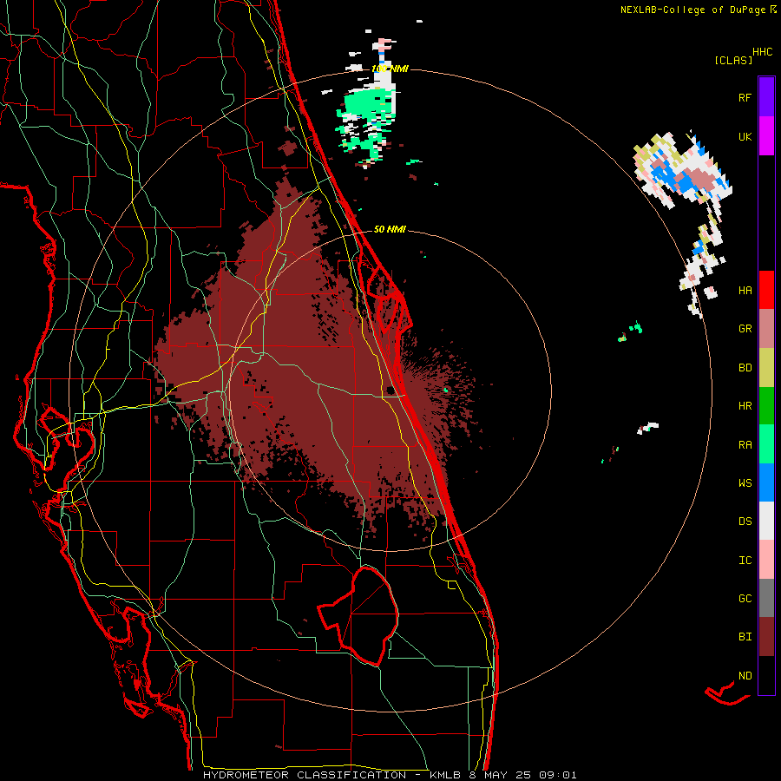
Task: Select the GR pink-brown legend swatch
Action: [x=766, y=329]
